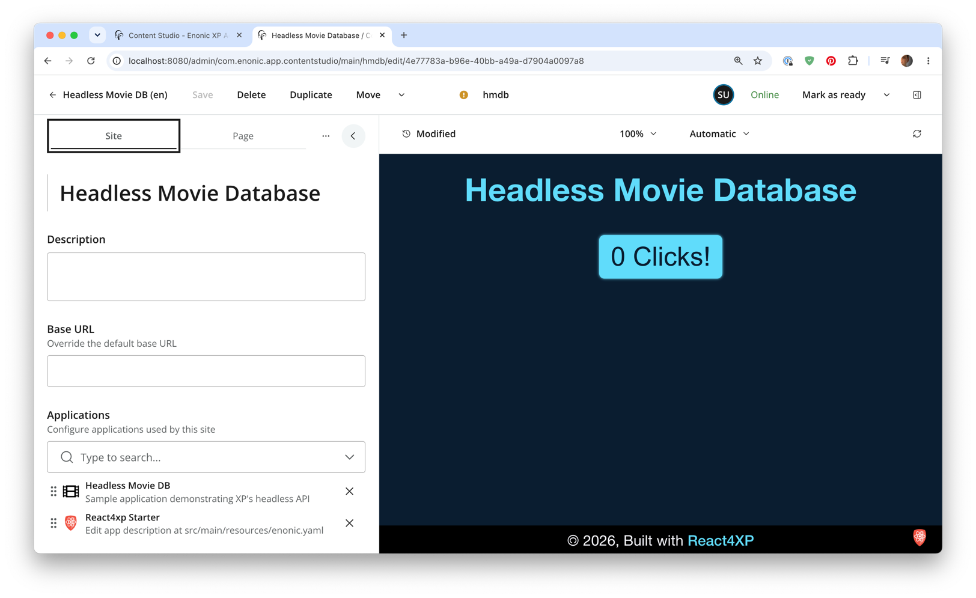Screen dimensions: 976x598
Task: Reload the page with the browser refresh icon
Action: 91,61
